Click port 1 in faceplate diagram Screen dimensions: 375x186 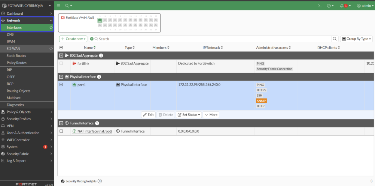[100, 20]
